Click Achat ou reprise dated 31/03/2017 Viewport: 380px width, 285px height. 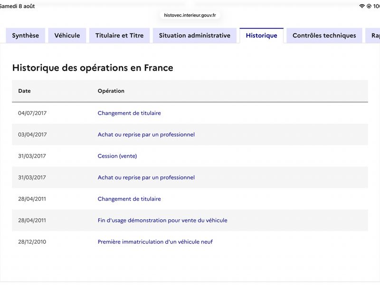(146, 177)
